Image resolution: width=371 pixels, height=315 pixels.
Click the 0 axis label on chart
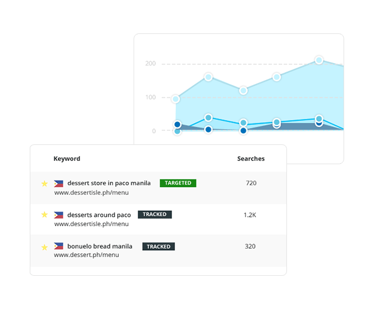(154, 131)
